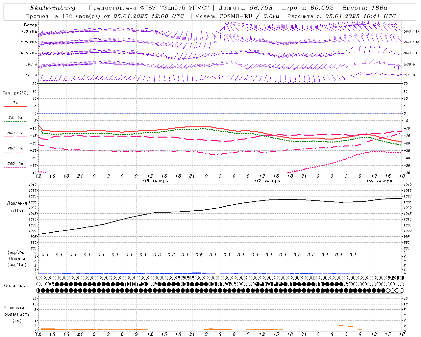Click the Модель COSMO-RU / 6.6км text
This screenshot has height=337, width=421.
pyautogui.click(x=237, y=16)
